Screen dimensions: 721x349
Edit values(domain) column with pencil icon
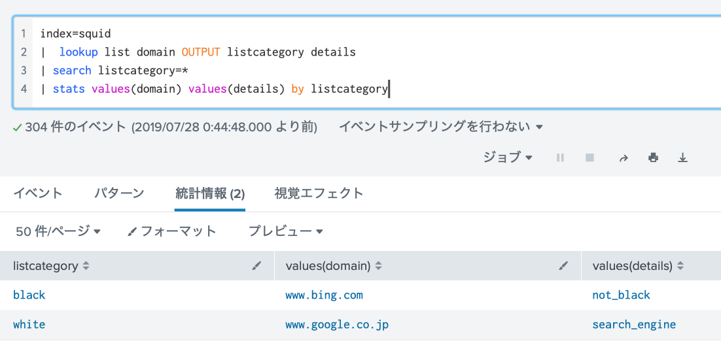coord(563,265)
